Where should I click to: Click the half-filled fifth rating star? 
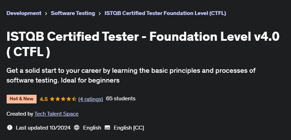[x=74, y=99]
